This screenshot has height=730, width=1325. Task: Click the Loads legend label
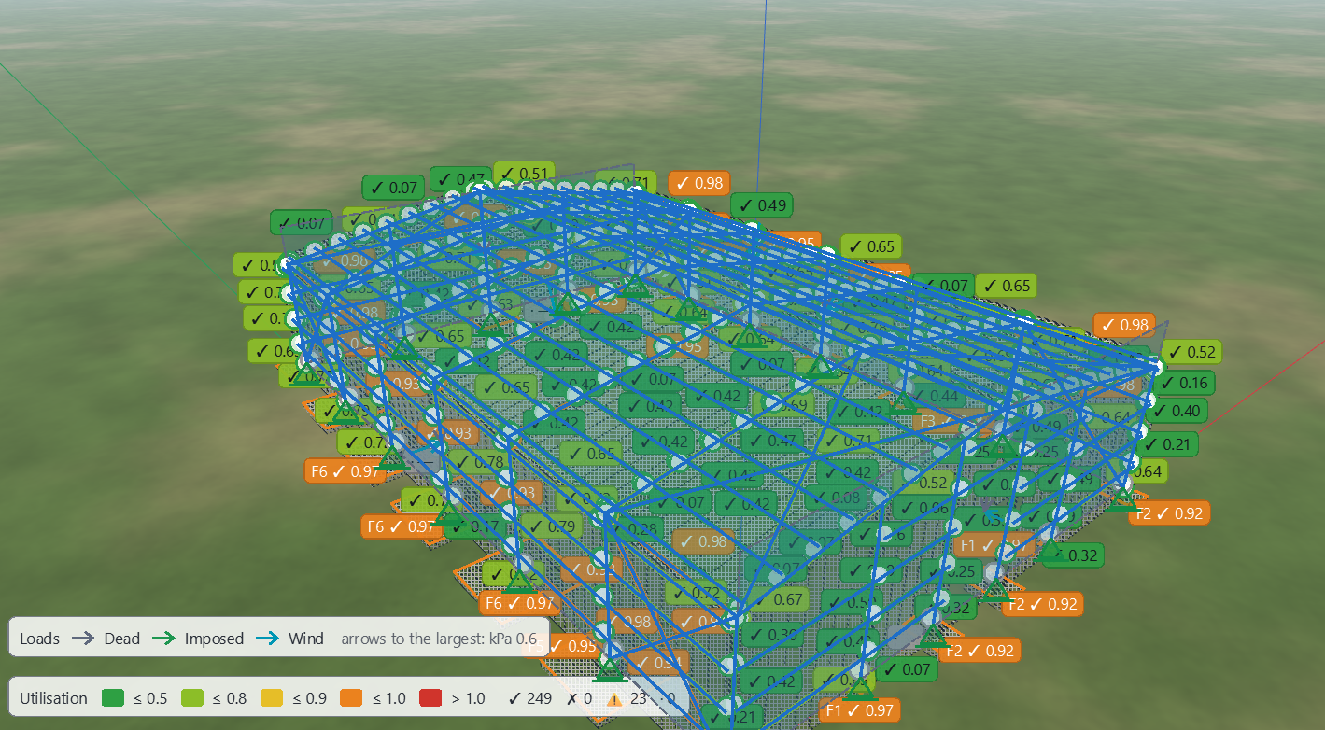[x=40, y=639]
